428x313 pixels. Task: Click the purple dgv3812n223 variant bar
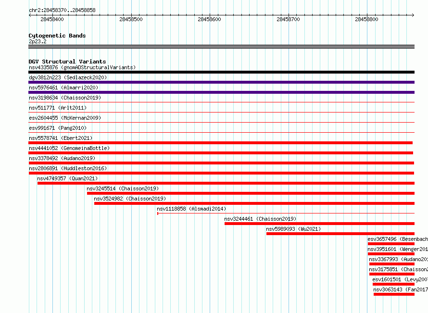click(x=221, y=82)
